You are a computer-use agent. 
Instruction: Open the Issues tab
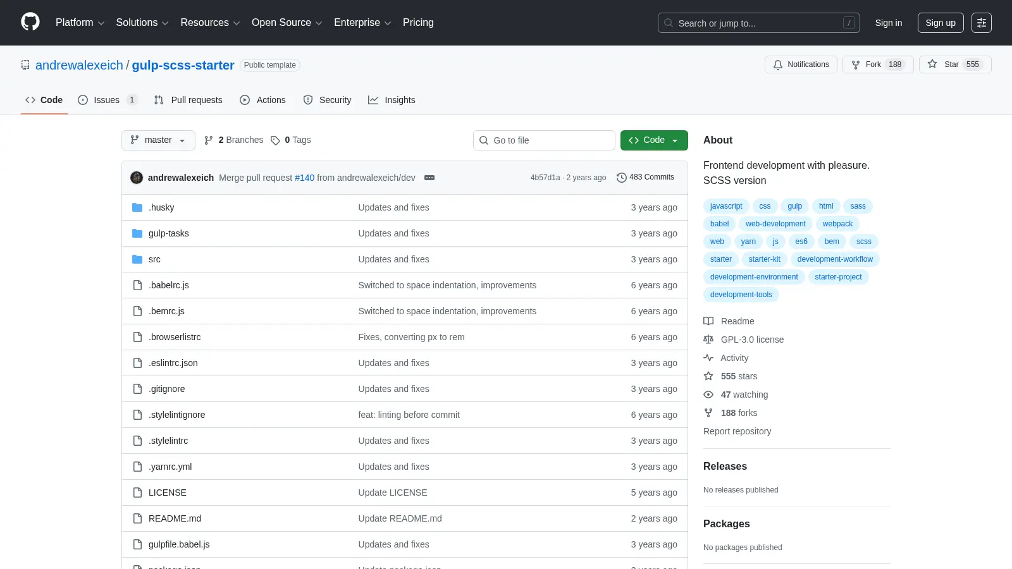[107, 100]
